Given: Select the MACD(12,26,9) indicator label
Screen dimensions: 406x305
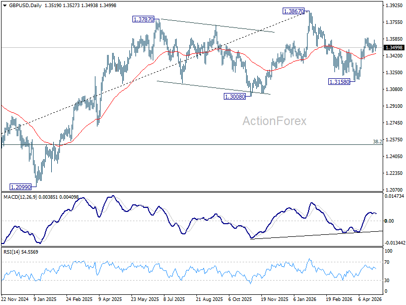Looking at the screenshot, I should point(20,197).
